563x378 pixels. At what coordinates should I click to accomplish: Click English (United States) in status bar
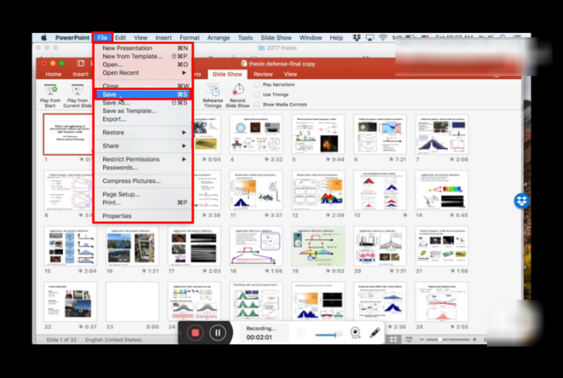(x=114, y=340)
